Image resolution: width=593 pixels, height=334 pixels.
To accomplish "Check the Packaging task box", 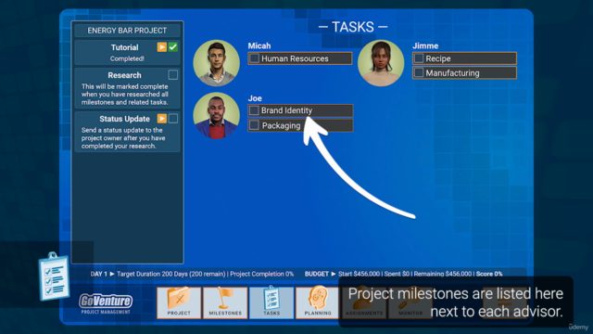I will (x=254, y=125).
